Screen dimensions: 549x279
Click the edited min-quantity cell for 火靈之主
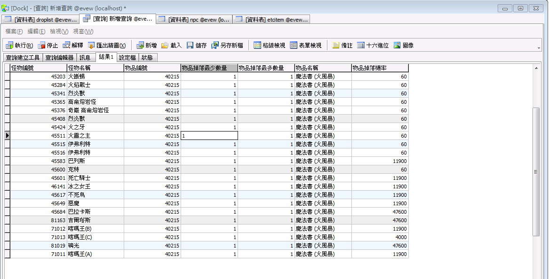(x=209, y=136)
